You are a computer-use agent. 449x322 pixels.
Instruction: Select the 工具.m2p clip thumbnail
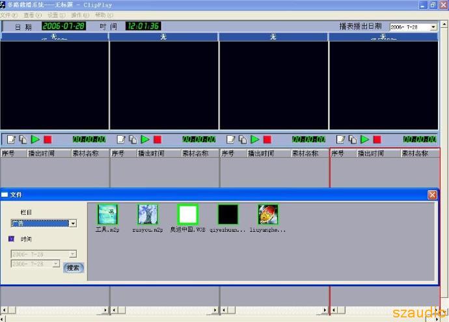pyautogui.click(x=107, y=214)
